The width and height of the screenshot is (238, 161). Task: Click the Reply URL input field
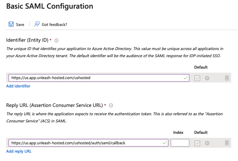tap(83, 143)
